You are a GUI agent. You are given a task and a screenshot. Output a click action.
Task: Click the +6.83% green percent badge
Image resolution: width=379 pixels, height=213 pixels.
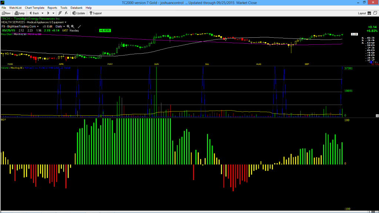point(105,31)
